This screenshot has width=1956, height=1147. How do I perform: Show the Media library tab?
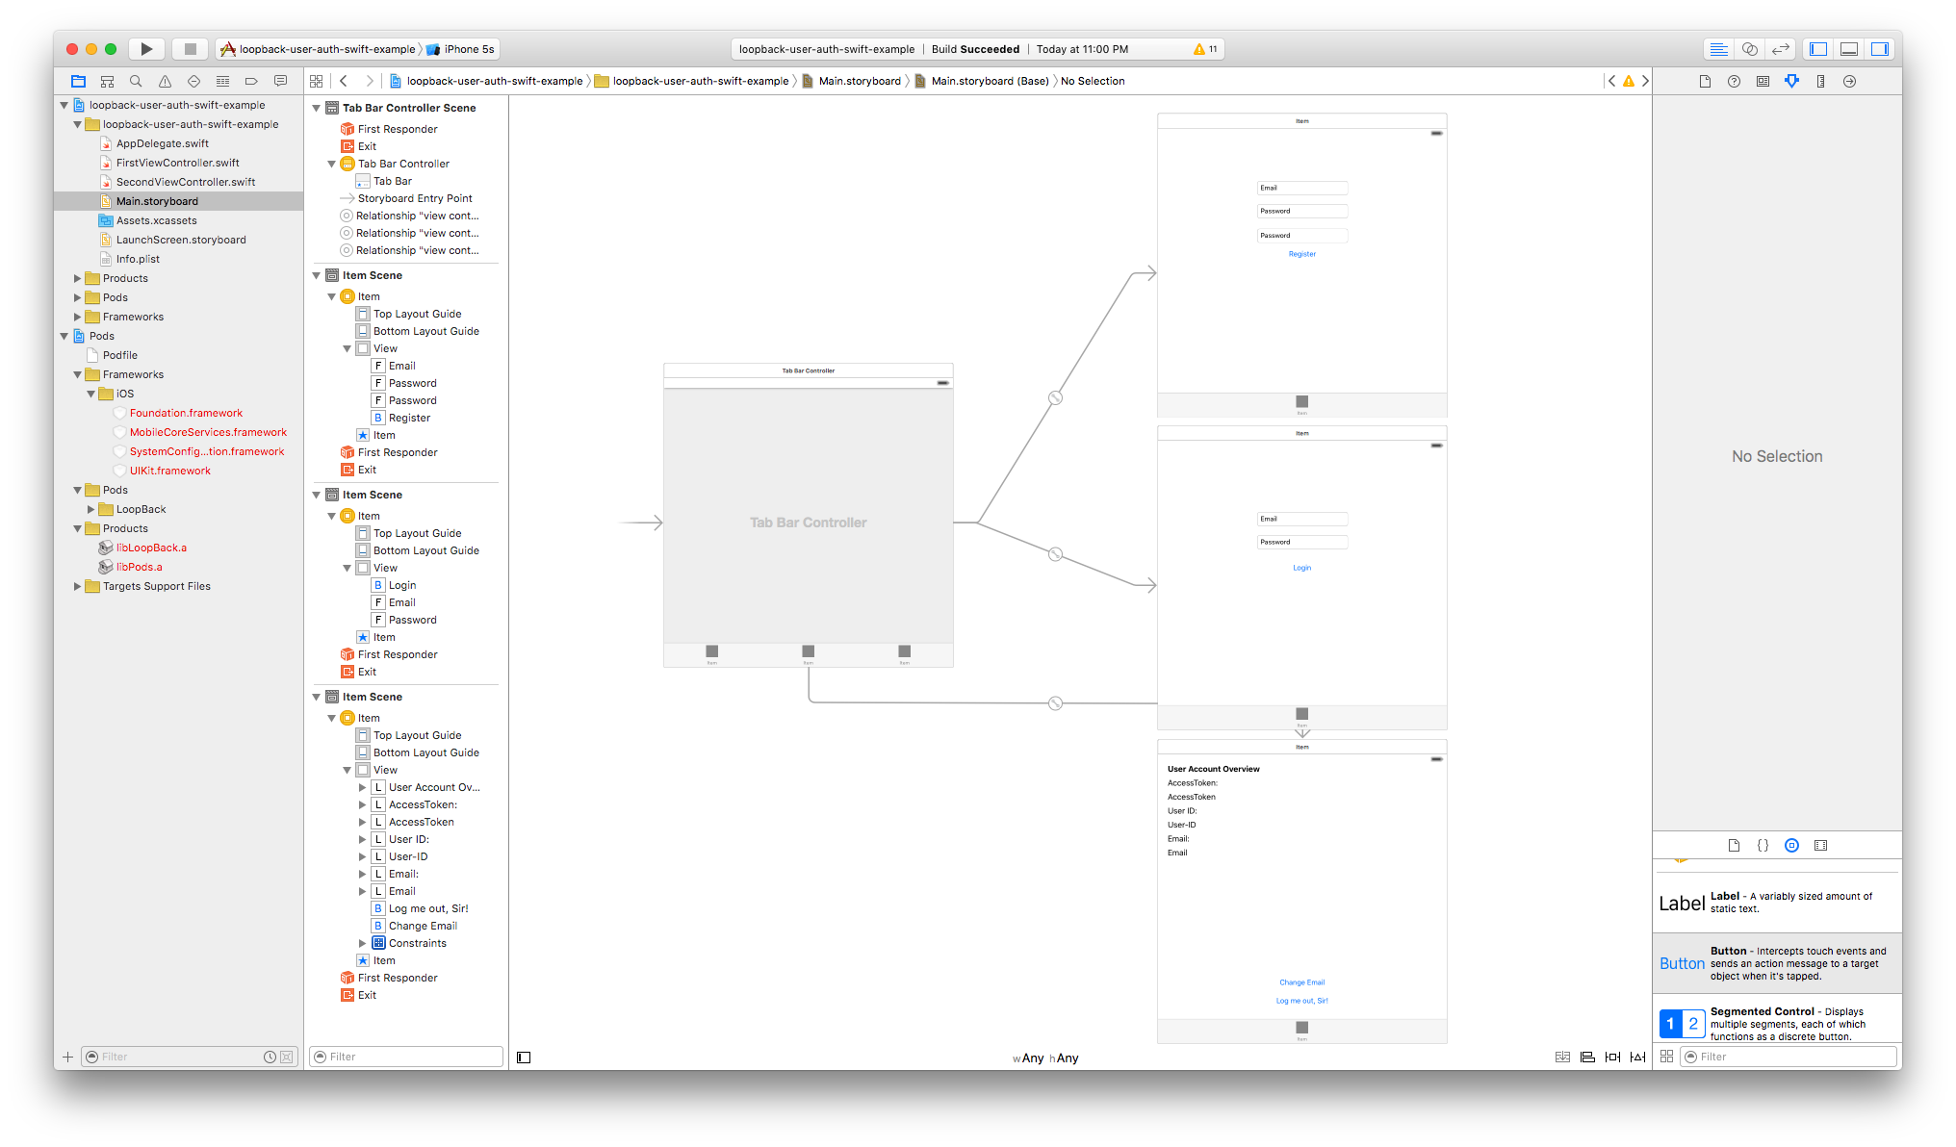tap(1820, 846)
